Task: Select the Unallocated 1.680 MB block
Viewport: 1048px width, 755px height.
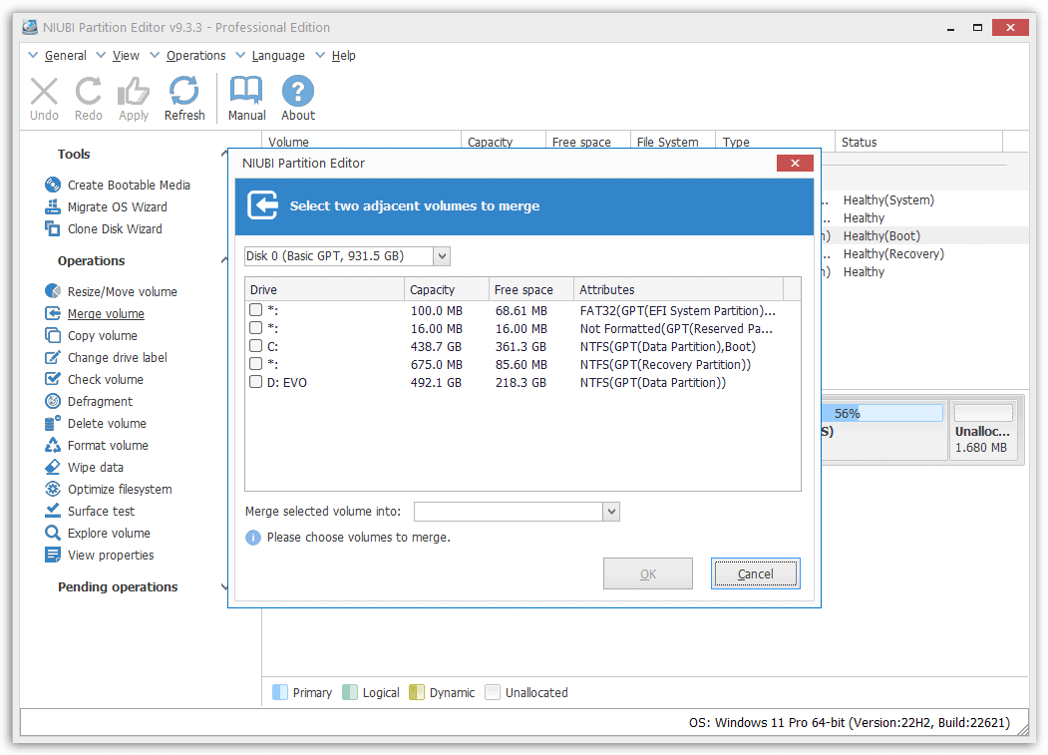Action: coord(983,430)
